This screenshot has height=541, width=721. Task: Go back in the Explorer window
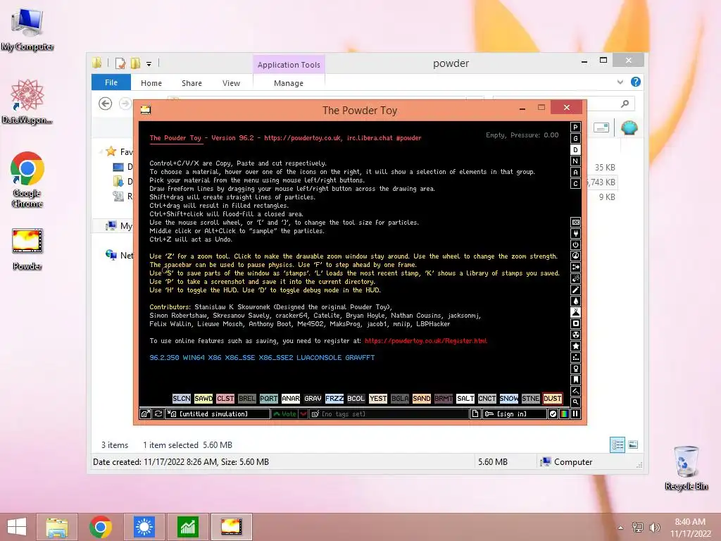(x=106, y=104)
